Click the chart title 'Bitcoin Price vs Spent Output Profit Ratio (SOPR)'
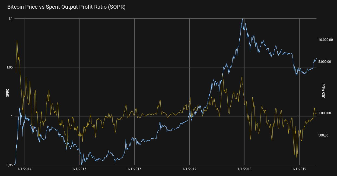The image size is (337, 176). point(66,7)
